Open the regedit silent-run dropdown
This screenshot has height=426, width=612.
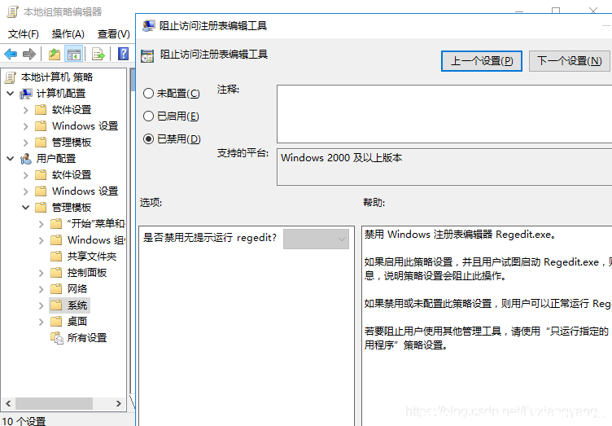coord(316,239)
